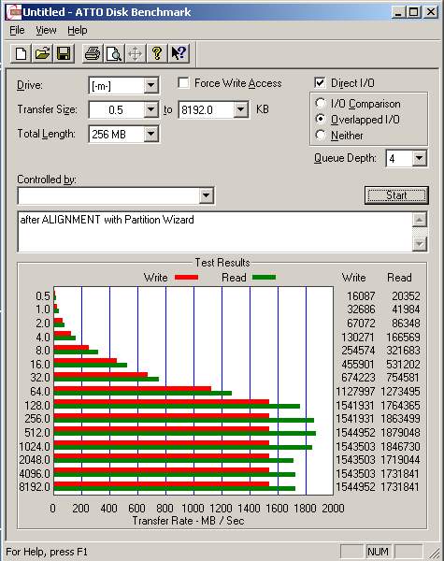Minimize the ATTO Disk Benchmark window
This screenshot has width=444, height=561.
tap(398, 12)
